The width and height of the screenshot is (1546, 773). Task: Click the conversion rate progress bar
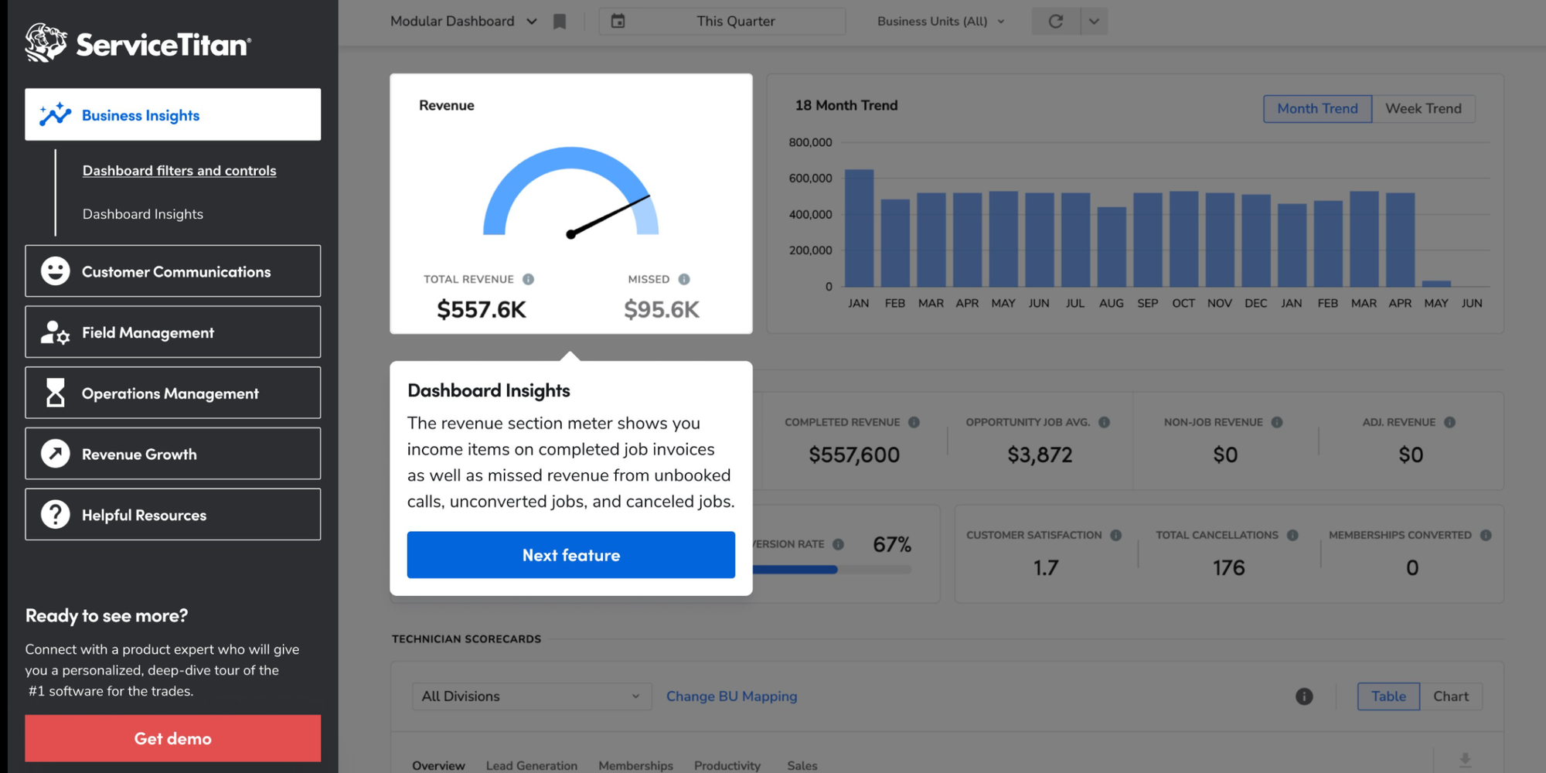click(x=832, y=570)
